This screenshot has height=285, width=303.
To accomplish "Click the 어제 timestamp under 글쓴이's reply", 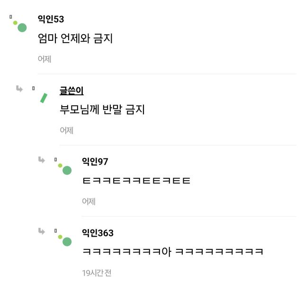I will click(66, 130).
